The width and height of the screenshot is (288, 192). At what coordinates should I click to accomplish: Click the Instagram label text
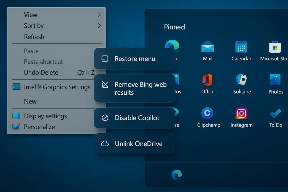pos(241,125)
